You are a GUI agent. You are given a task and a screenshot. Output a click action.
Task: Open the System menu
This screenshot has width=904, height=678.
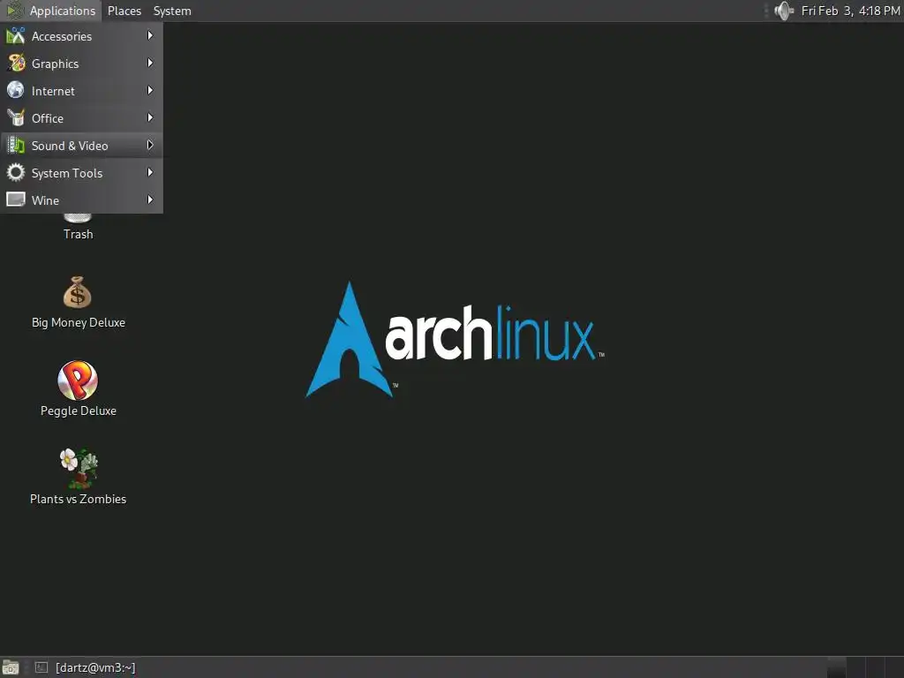coord(172,11)
